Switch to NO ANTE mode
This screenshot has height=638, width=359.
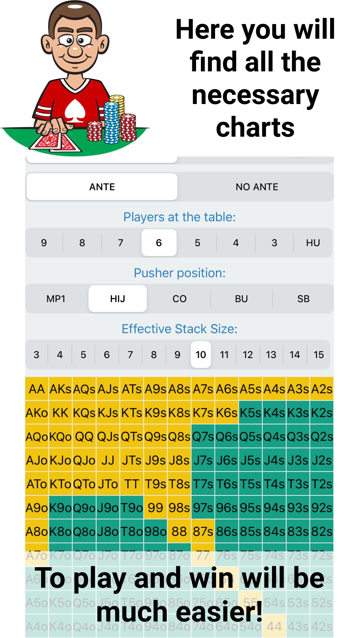(x=257, y=187)
